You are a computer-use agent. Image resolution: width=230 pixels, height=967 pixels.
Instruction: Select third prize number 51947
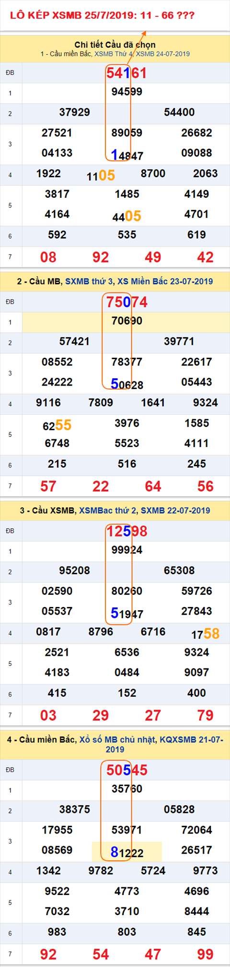[x=126, y=613]
